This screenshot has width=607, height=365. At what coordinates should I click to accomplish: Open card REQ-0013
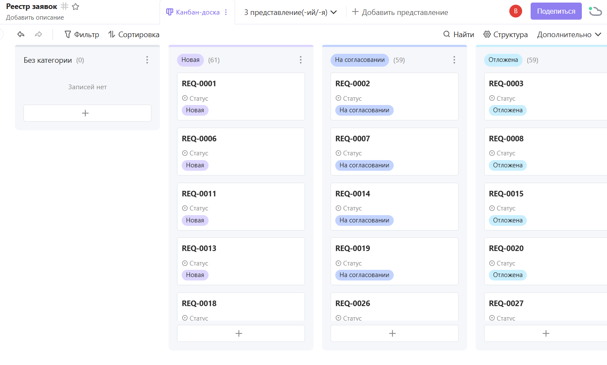pos(241,261)
